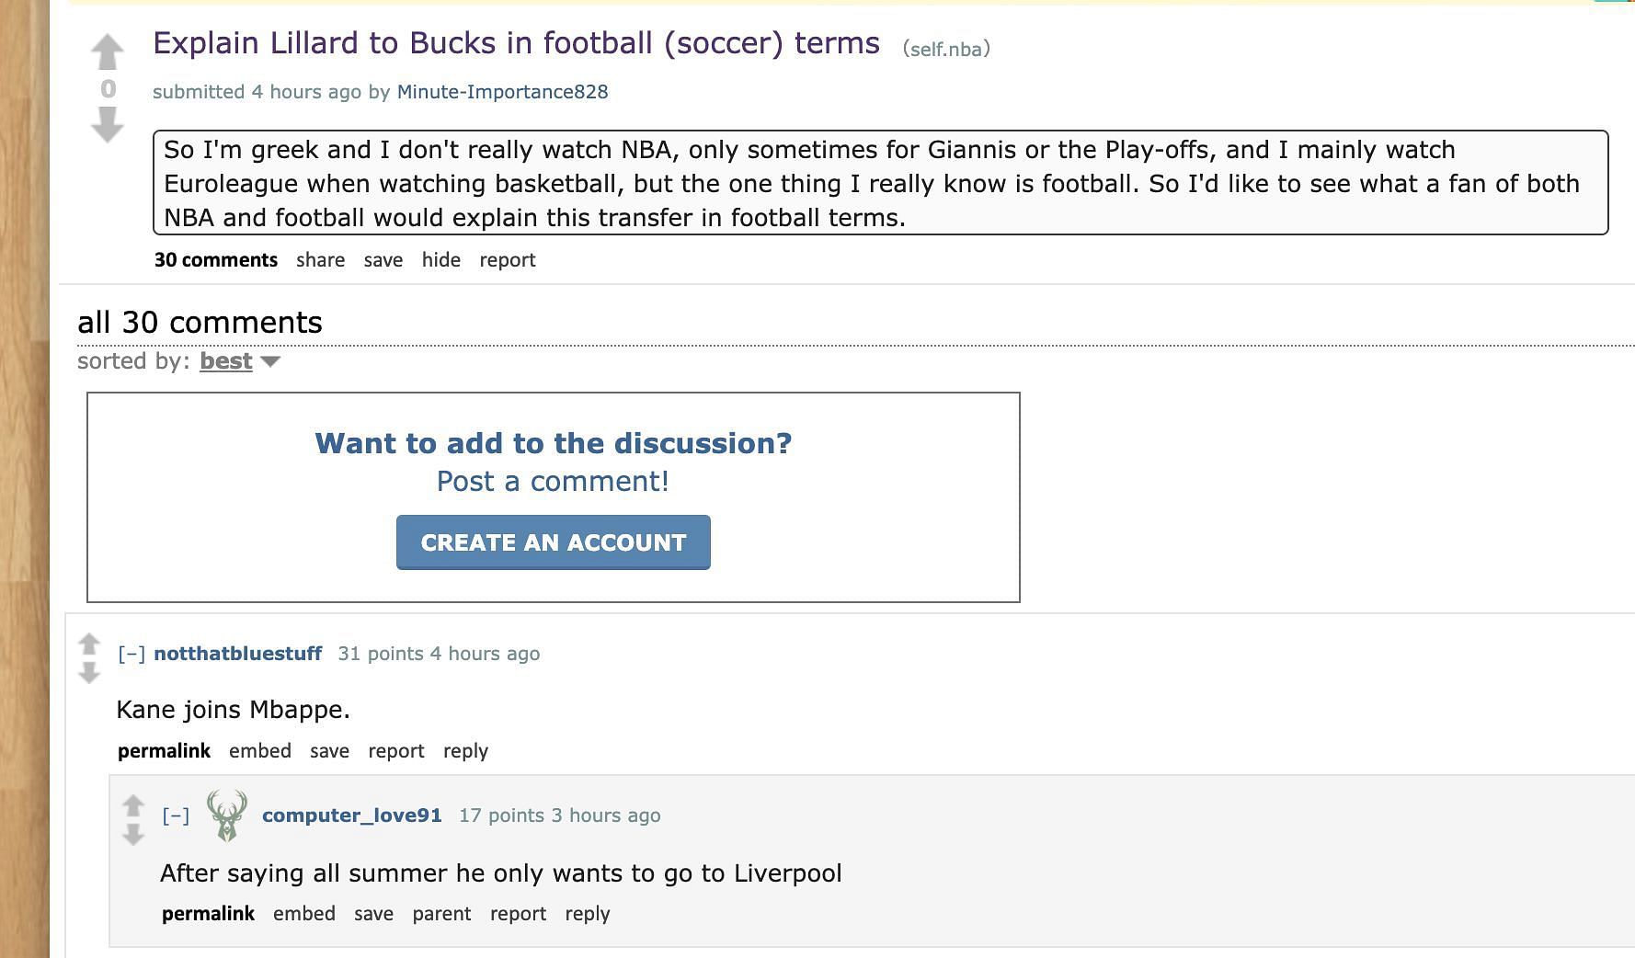Open permalink for computer_love91's comment
This screenshot has width=1635, height=958.
[x=208, y=914]
